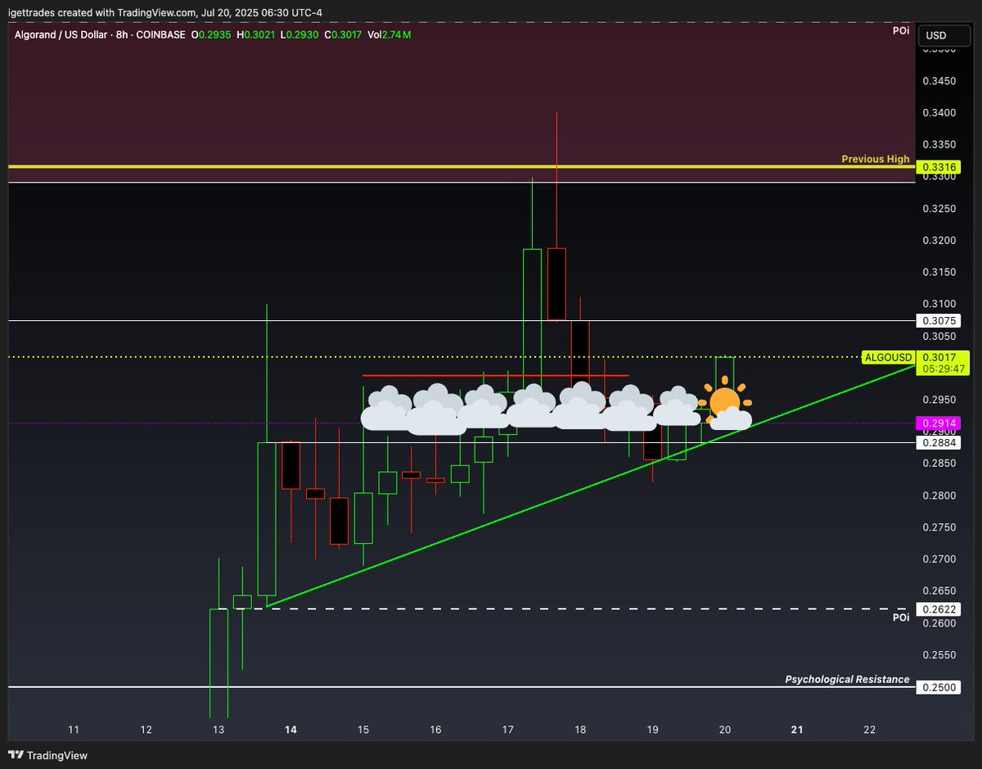Click the 0.2950 tick on price axis
This screenshot has width=982, height=769.
tap(939, 400)
